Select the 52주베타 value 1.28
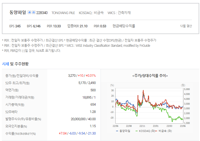 (x=93, y=112)
